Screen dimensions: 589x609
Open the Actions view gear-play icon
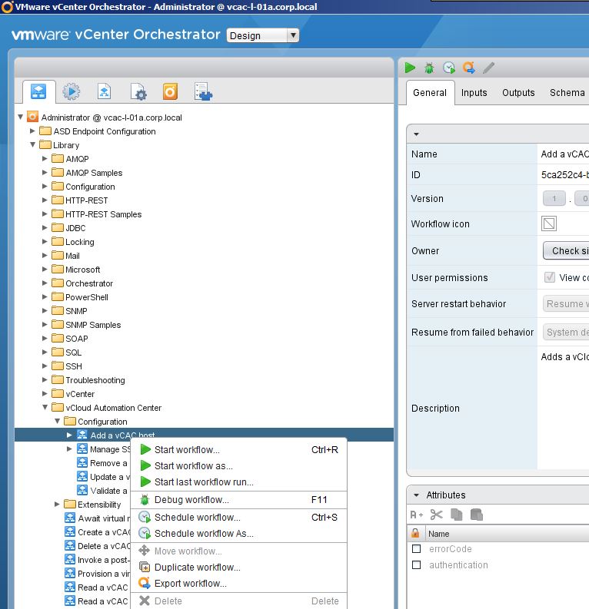pyautogui.click(x=72, y=92)
